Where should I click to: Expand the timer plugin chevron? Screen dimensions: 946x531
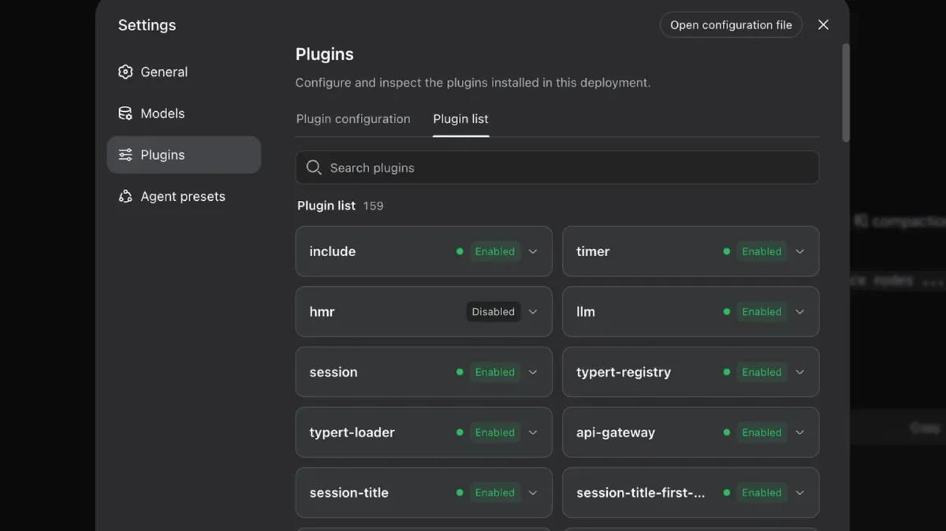(x=800, y=252)
